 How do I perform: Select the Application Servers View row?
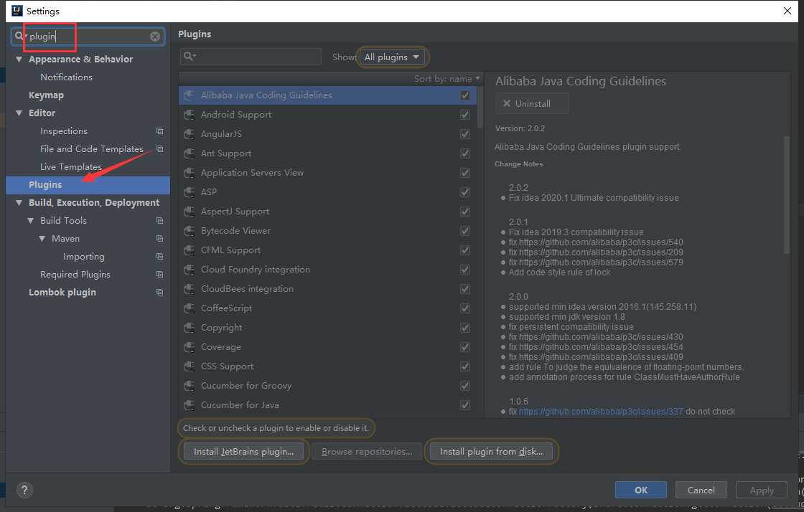click(327, 173)
